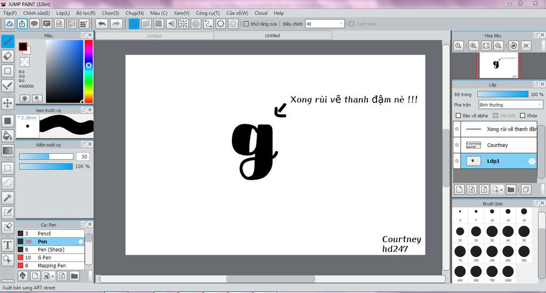Duplicate the layer in the Layer panel
Image resolution: width=546 pixels, height=293 pixels.
(x=526, y=189)
